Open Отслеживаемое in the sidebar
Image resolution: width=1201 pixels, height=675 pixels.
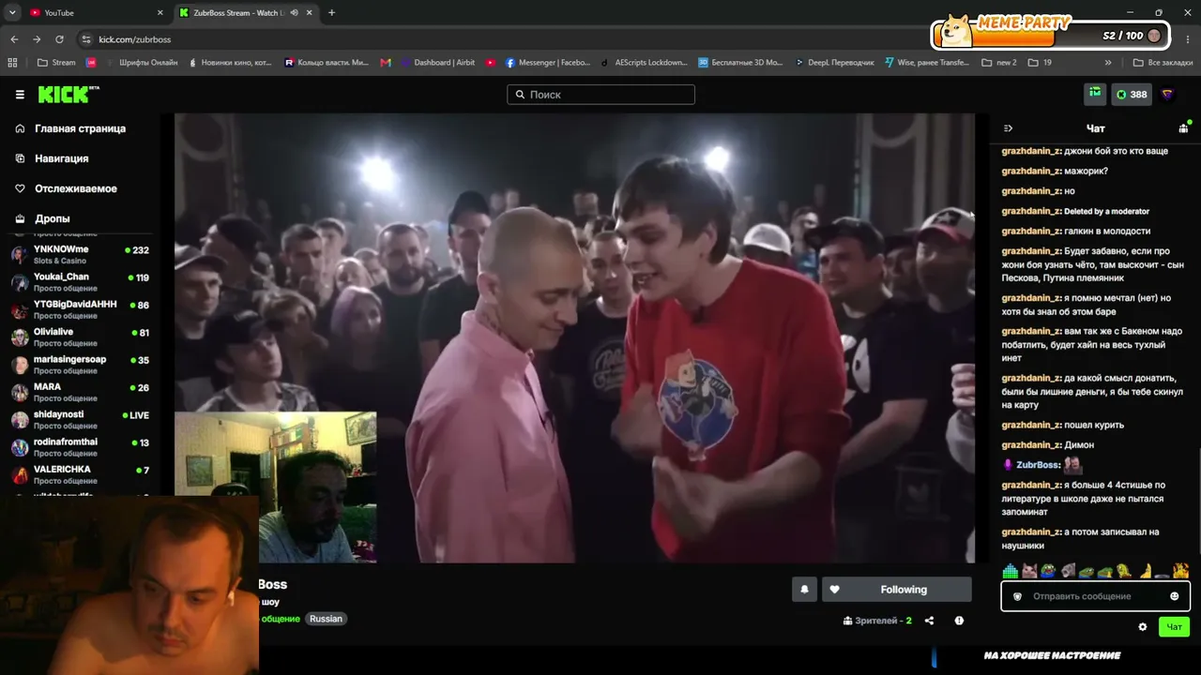pos(76,188)
